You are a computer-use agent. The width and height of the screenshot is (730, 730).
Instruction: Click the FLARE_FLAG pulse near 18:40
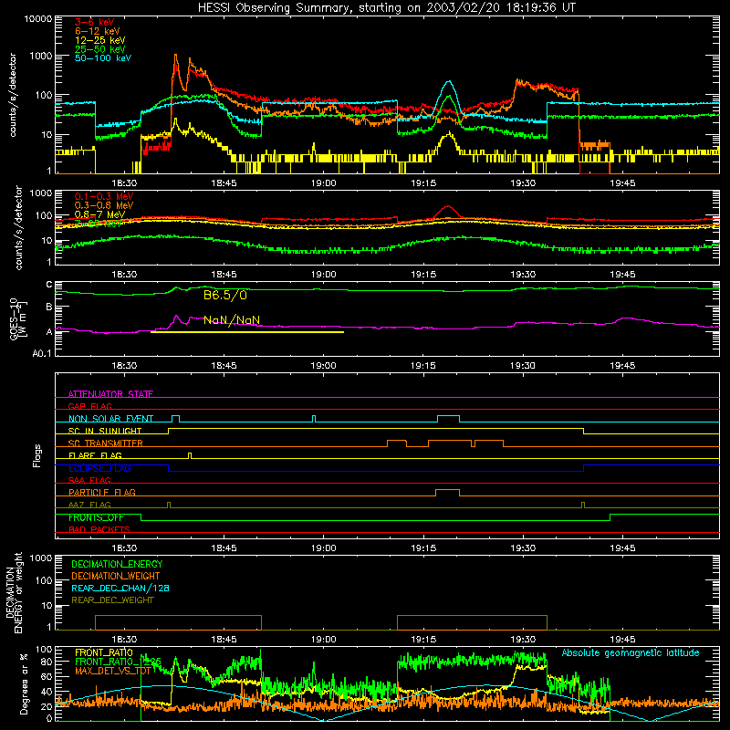[190, 454]
